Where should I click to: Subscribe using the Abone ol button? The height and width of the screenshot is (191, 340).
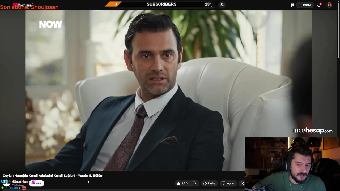coord(37,183)
